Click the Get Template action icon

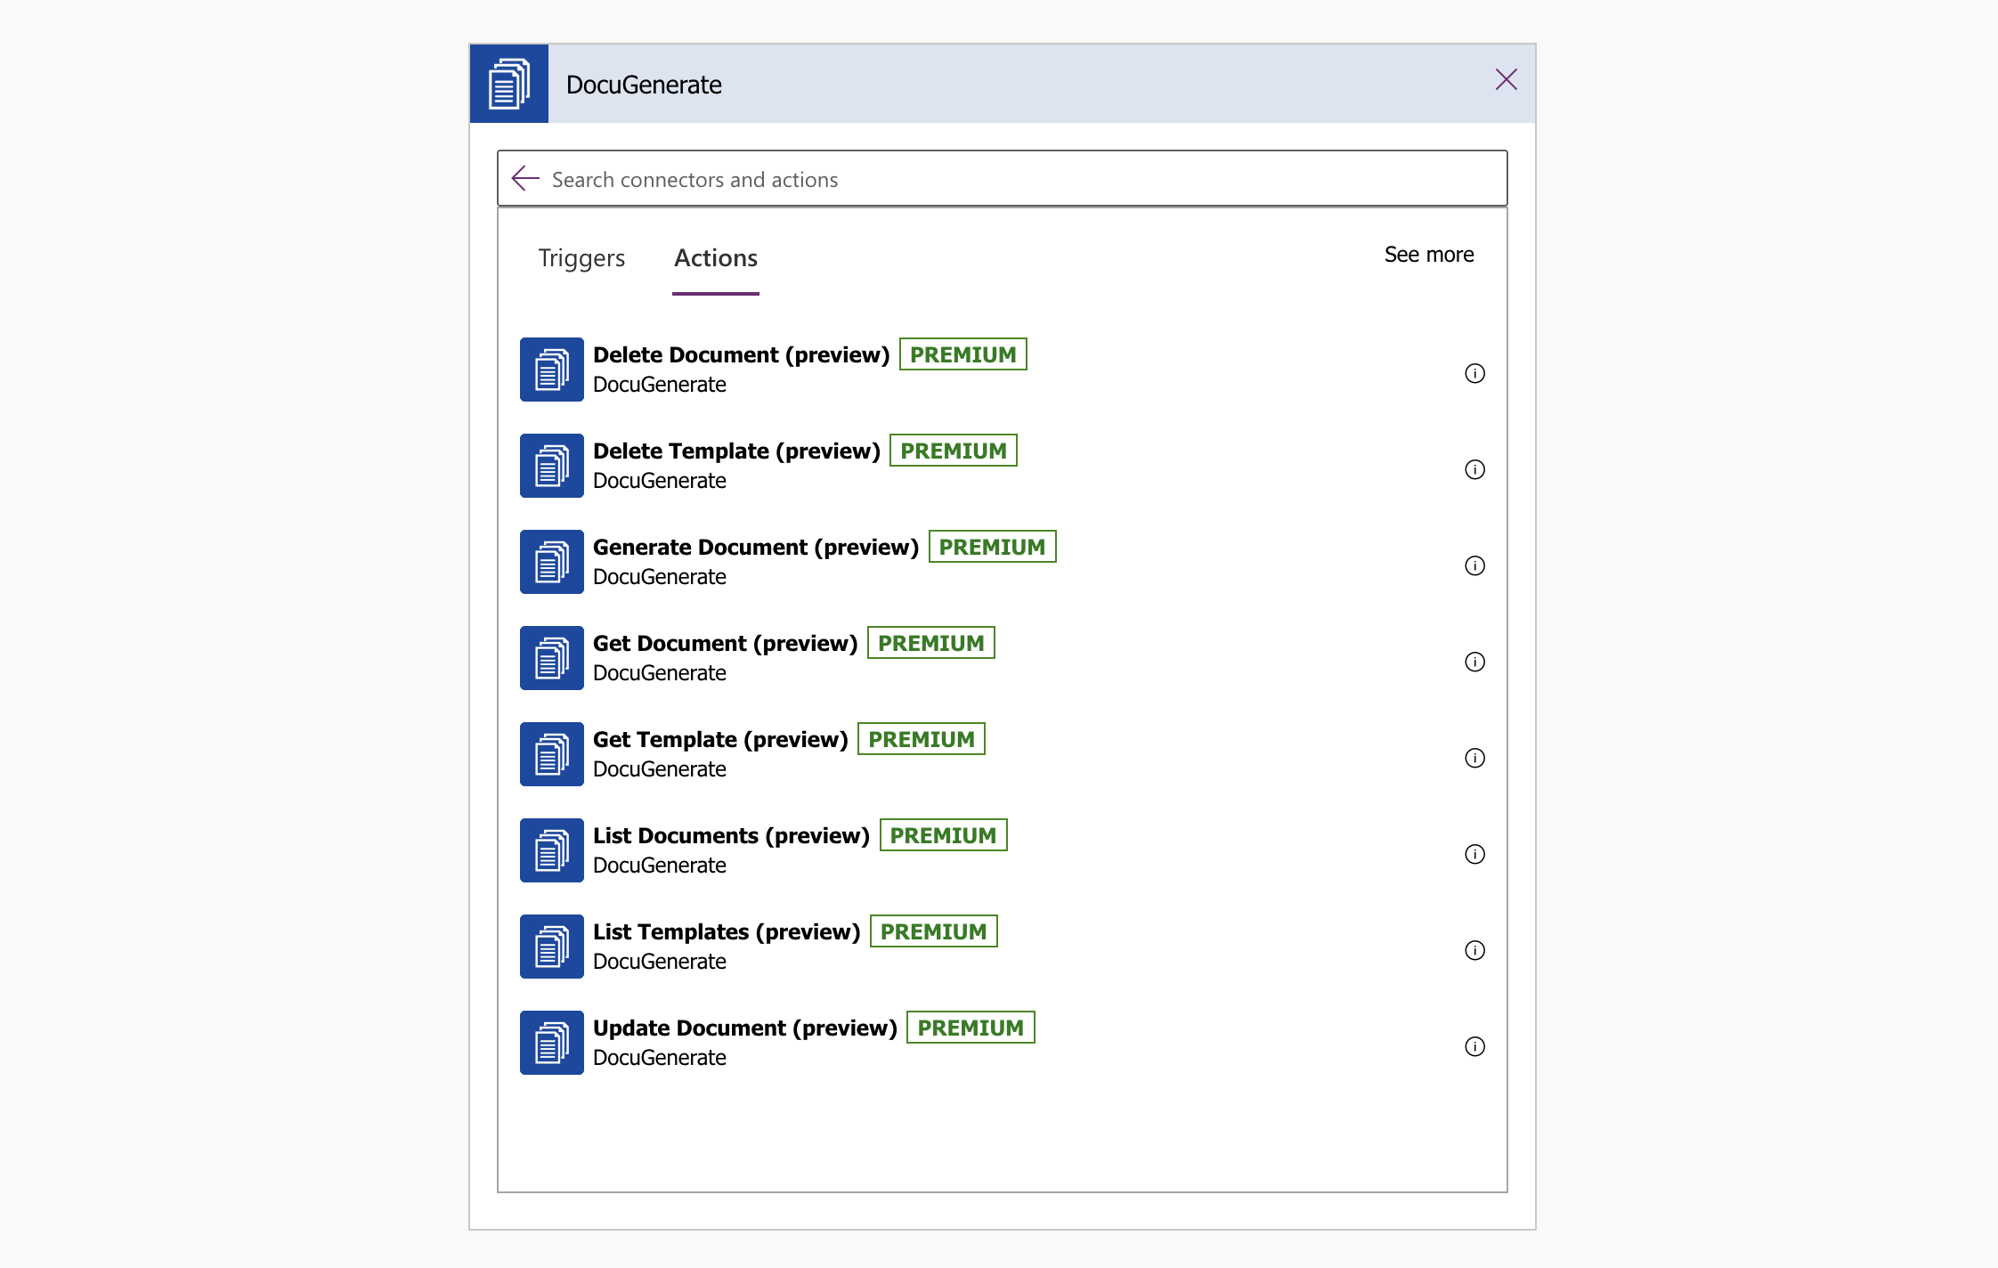coord(552,754)
